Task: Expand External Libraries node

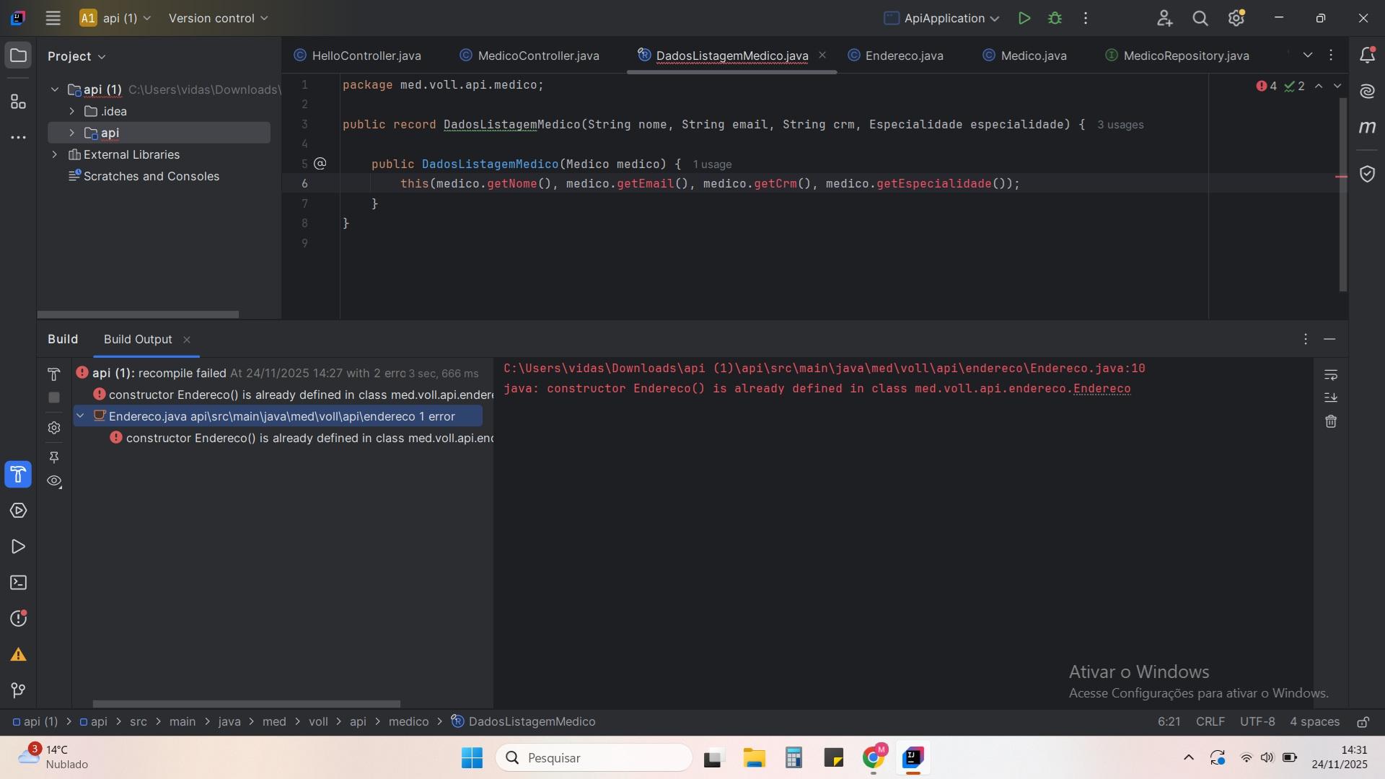Action: point(54,154)
